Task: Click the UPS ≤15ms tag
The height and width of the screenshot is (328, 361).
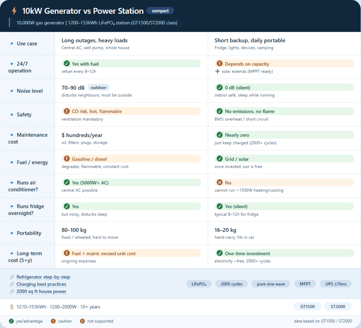Action: coord(336,284)
